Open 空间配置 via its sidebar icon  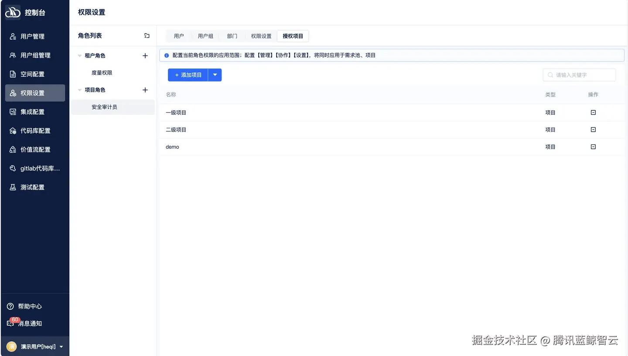(12, 74)
